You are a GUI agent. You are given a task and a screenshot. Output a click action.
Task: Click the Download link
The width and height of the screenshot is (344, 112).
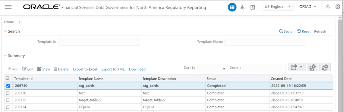pos(137,69)
